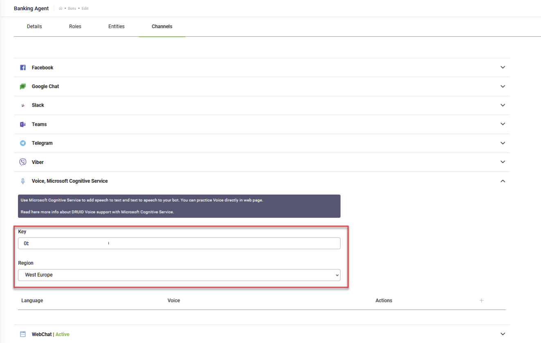Click the Teams channel label
The width and height of the screenshot is (541, 343).
point(39,124)
